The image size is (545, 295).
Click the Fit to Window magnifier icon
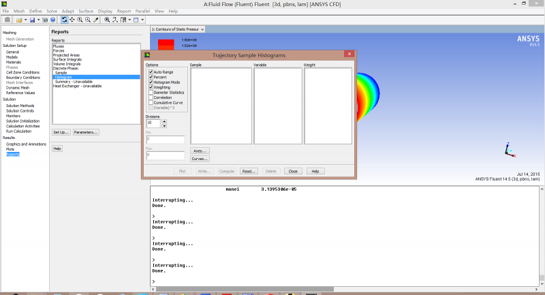click(107, 20)
